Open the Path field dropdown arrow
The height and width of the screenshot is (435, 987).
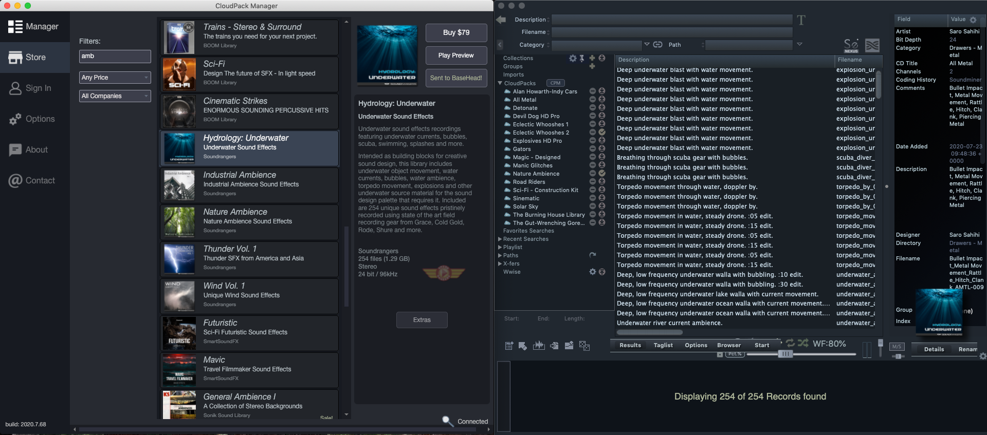coord(799,45)
